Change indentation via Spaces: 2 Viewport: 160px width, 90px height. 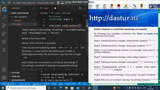tap(37, 84)
